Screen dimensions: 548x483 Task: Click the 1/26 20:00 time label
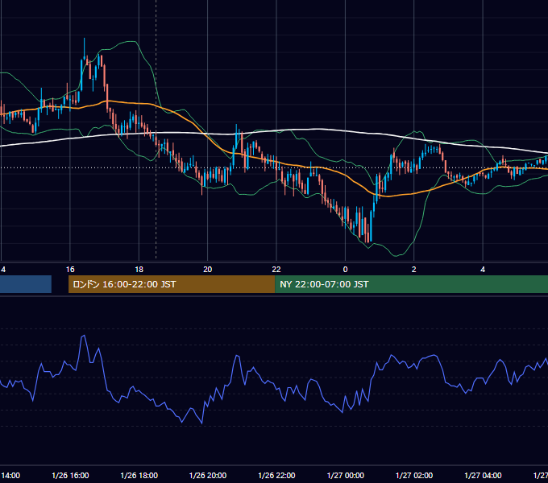point(208,475)
